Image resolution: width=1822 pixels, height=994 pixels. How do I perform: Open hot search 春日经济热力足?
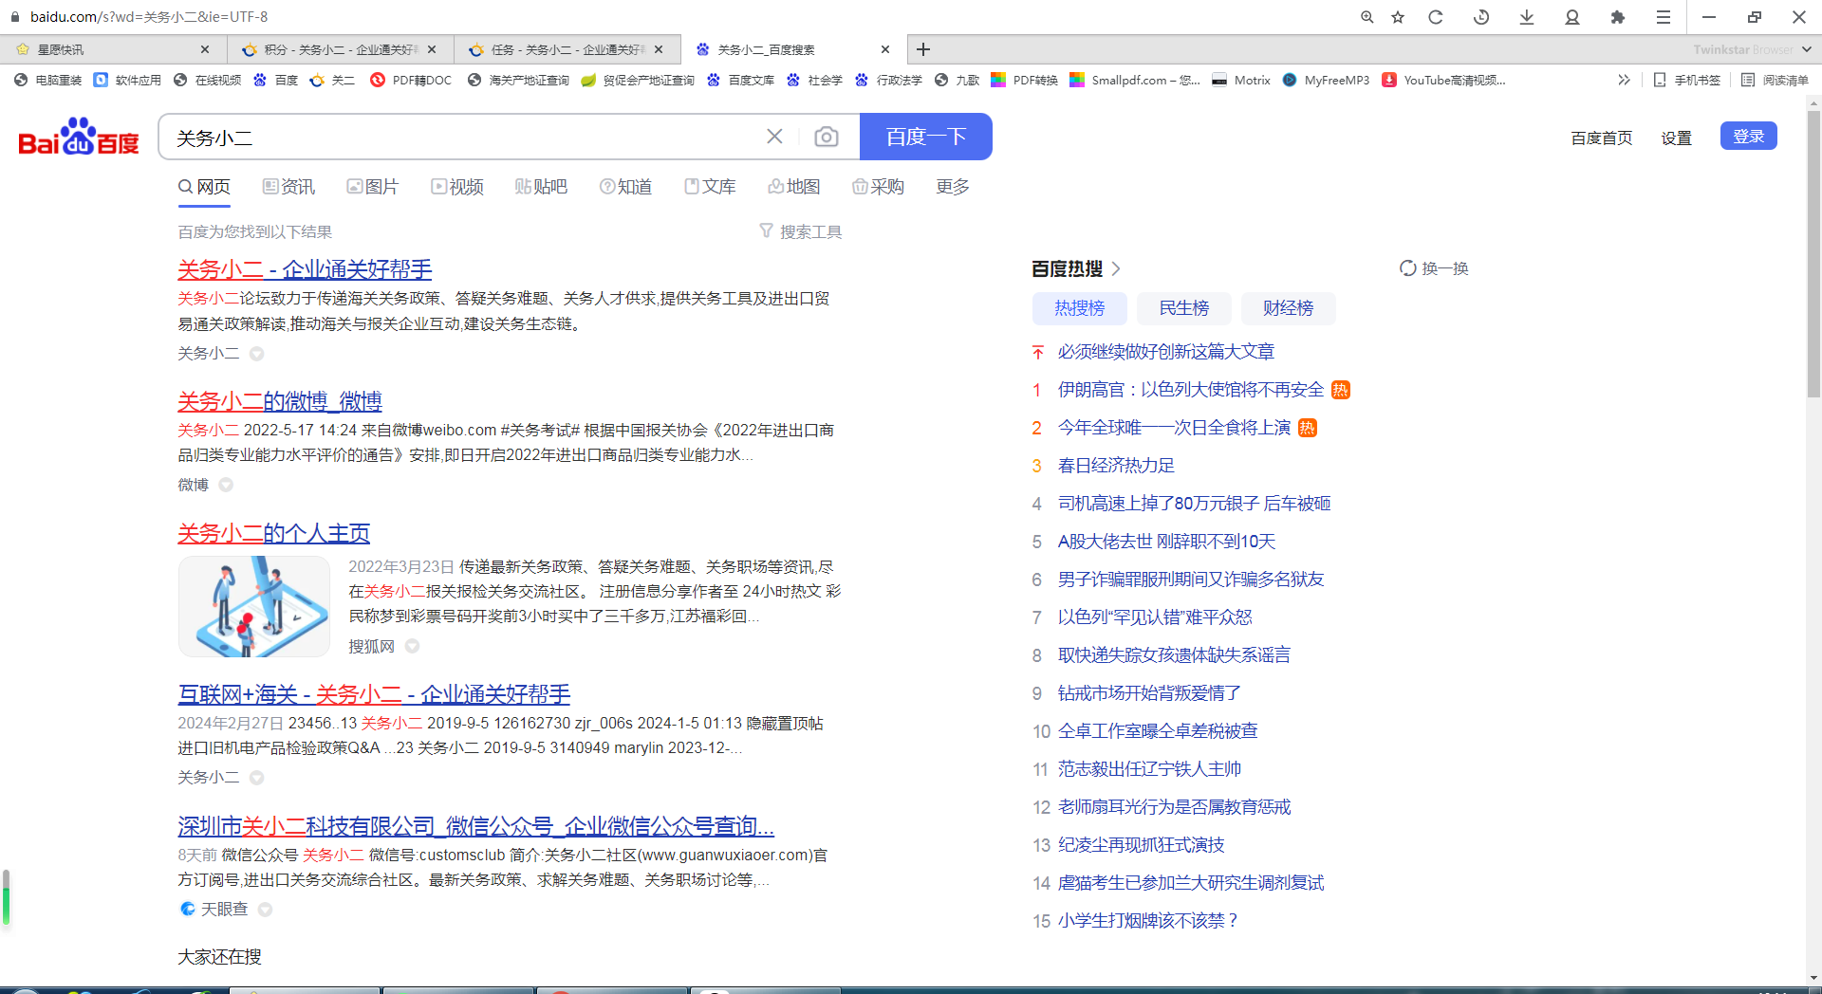click(x=1116, y=466)
